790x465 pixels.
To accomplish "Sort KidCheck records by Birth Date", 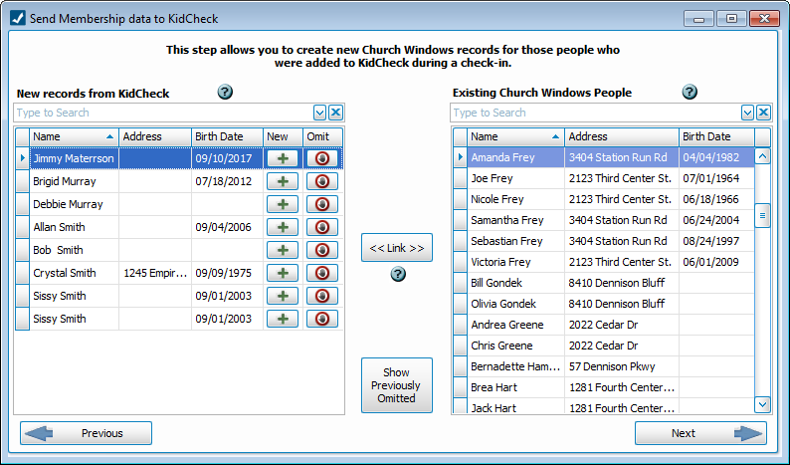I will tap(226, 136).
